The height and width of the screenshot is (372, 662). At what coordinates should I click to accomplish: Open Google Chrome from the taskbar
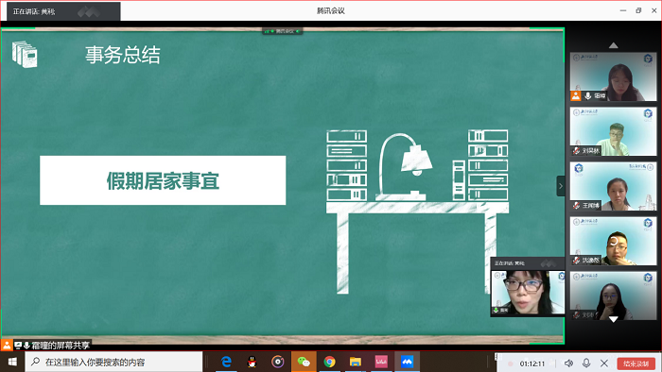point(329,362)
